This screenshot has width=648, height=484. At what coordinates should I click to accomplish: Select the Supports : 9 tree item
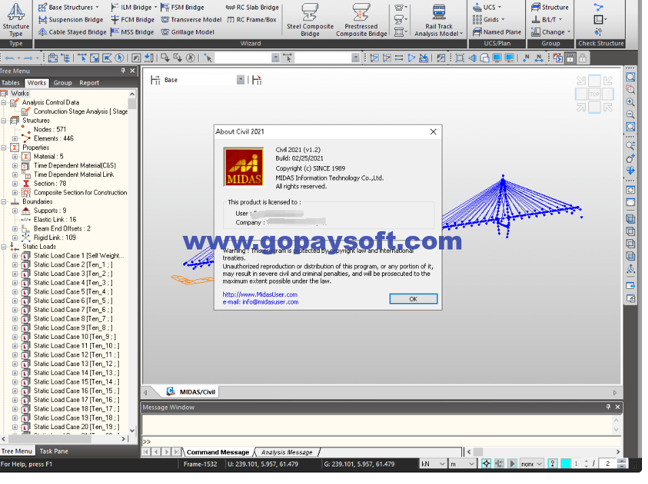pyautogui.click(x=50, y=211)
